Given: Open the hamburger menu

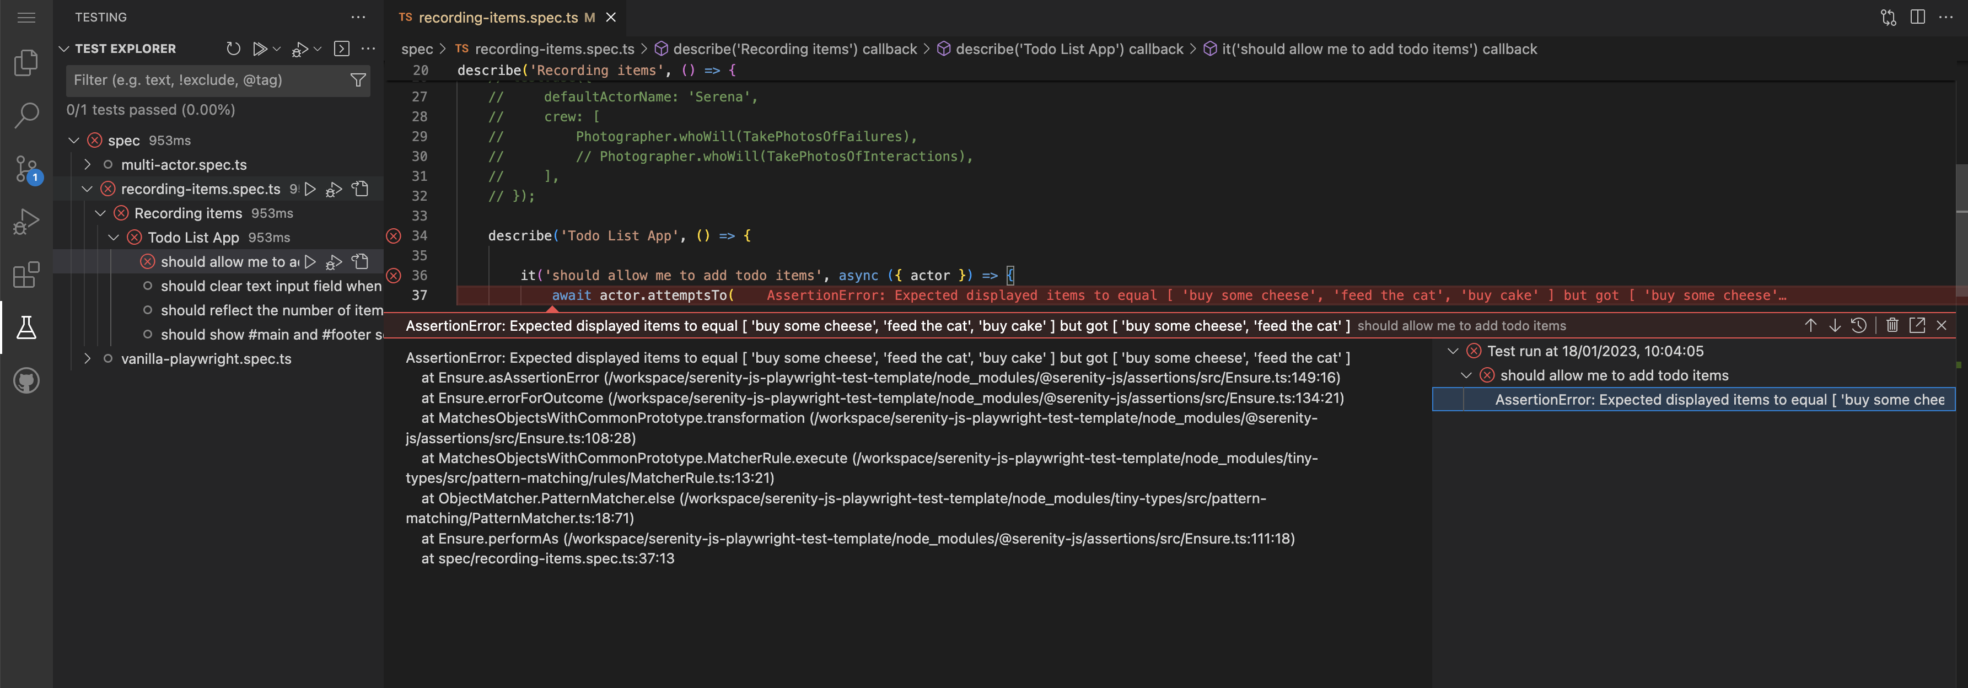Looking at the screenshot, I should [27, 17].
